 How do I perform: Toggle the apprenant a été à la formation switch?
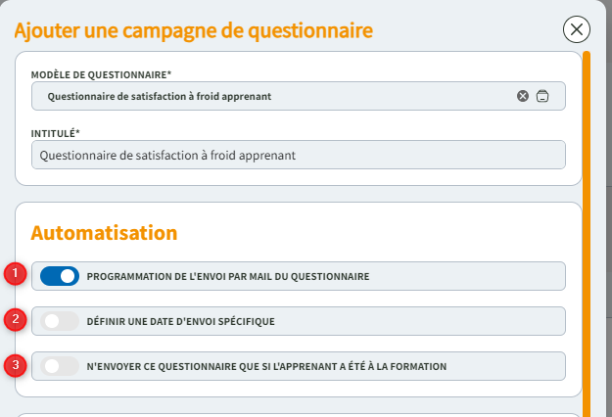click(60, 366)
